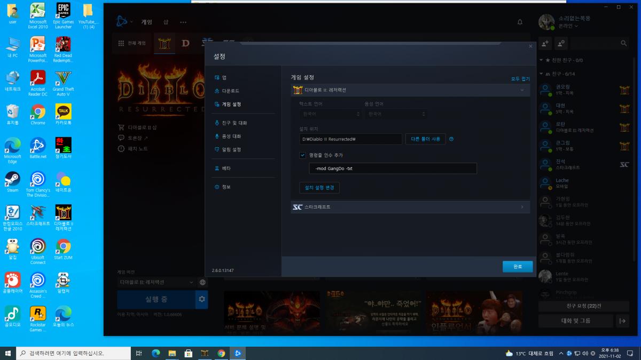Viewport: 641px width, 360px height.
Task: Click friend management settings icon
Action: pyautogui.click(x=561, y=43)
